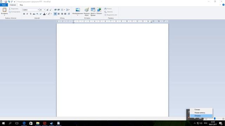Open Windows Store from taskbar
Screen dimensions: 225x126
click(31, 123)
